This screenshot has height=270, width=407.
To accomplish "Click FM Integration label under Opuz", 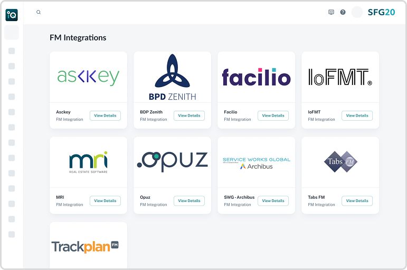I will pos(154,205).
